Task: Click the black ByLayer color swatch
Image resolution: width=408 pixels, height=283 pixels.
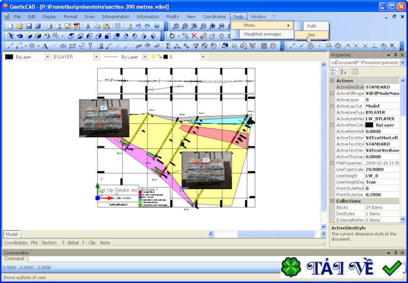Action: (x=9, y=57)
